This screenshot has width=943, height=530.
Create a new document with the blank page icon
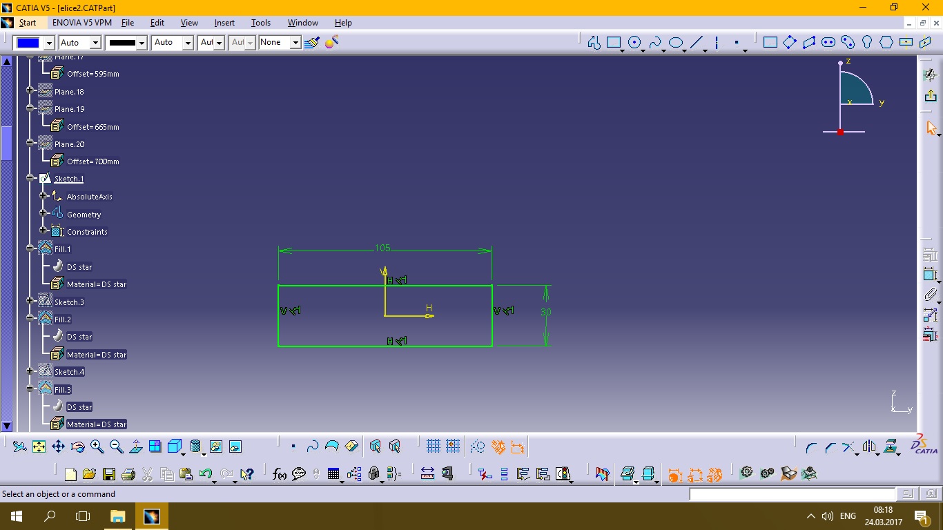click(70, 474)
